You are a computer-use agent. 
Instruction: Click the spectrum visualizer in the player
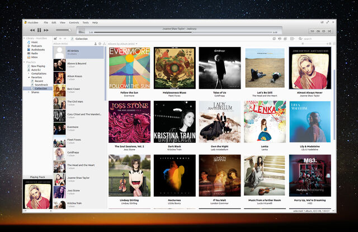(x=82, y=31)
